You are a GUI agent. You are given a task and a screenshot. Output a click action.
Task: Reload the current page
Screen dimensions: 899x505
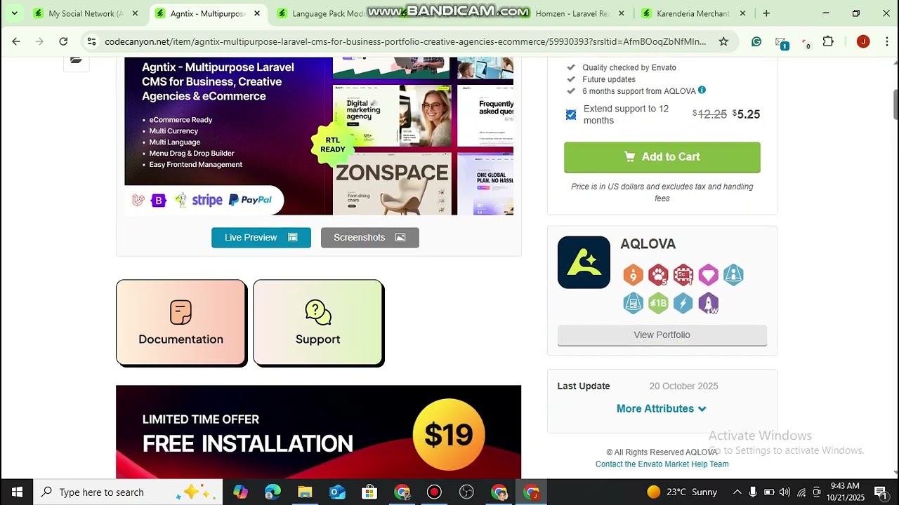pos(63,41)
